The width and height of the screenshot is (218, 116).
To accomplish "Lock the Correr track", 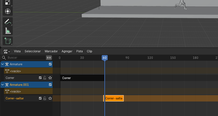I will [x=45, y=78].
